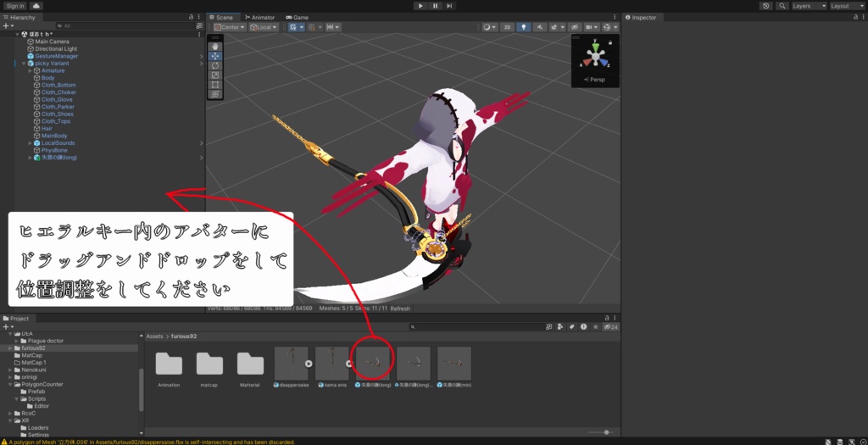Collapse the picky Variant object
Screen dimensions: 868x445
24,64
